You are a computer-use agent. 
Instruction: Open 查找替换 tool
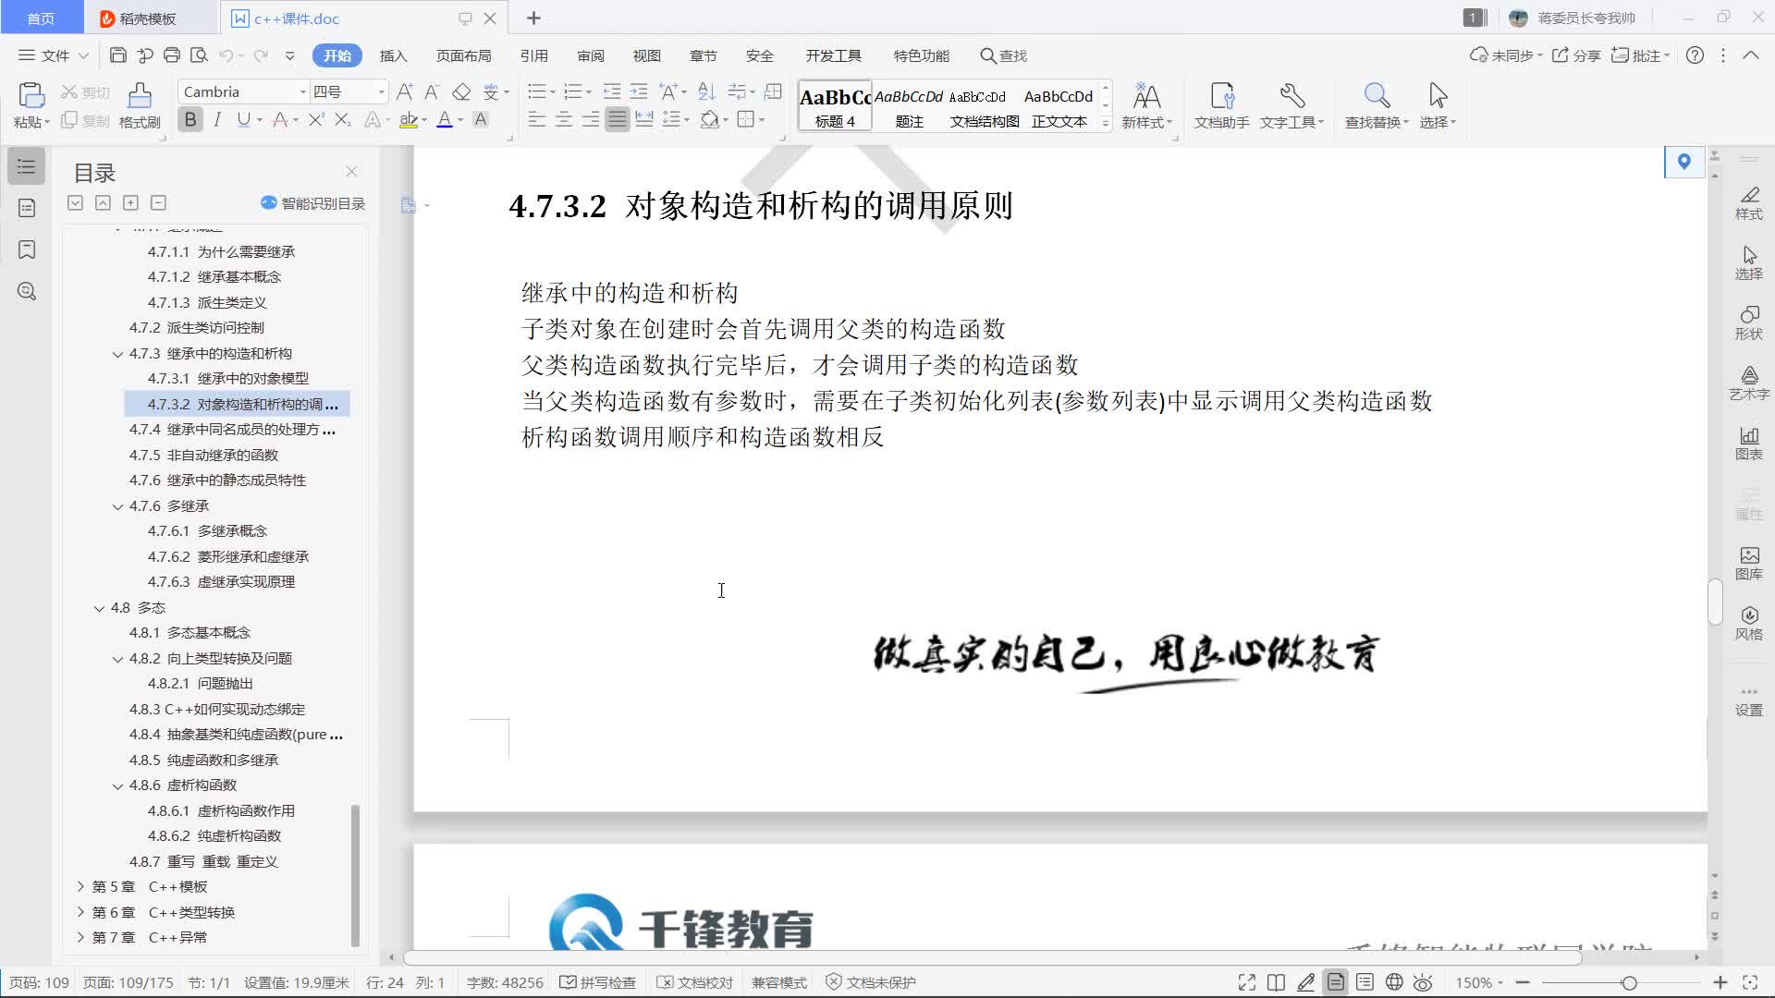click(x=1377, y=106)
